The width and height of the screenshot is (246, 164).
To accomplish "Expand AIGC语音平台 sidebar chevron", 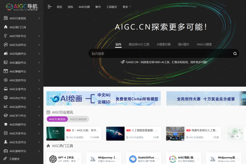I will (x=39, y=80).
